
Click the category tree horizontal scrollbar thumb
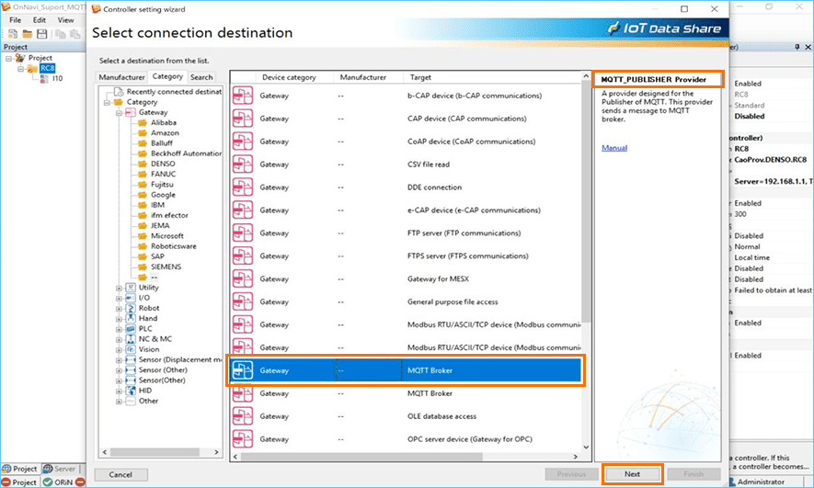[155, 452]
